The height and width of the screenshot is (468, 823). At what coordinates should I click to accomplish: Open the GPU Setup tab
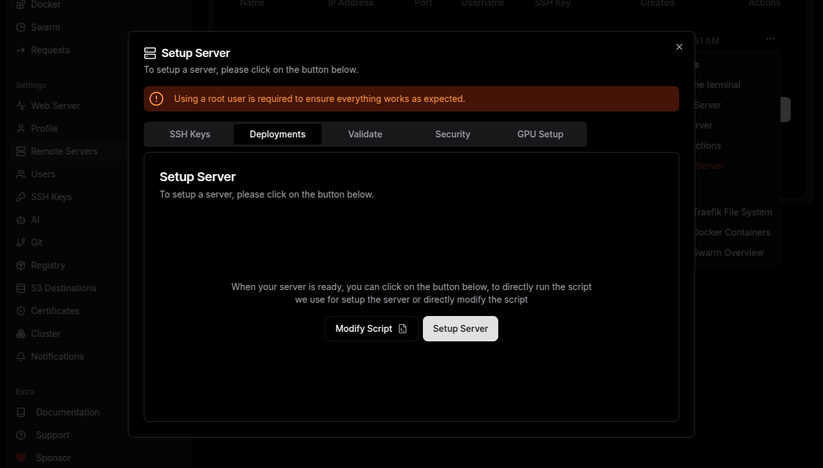540,134
